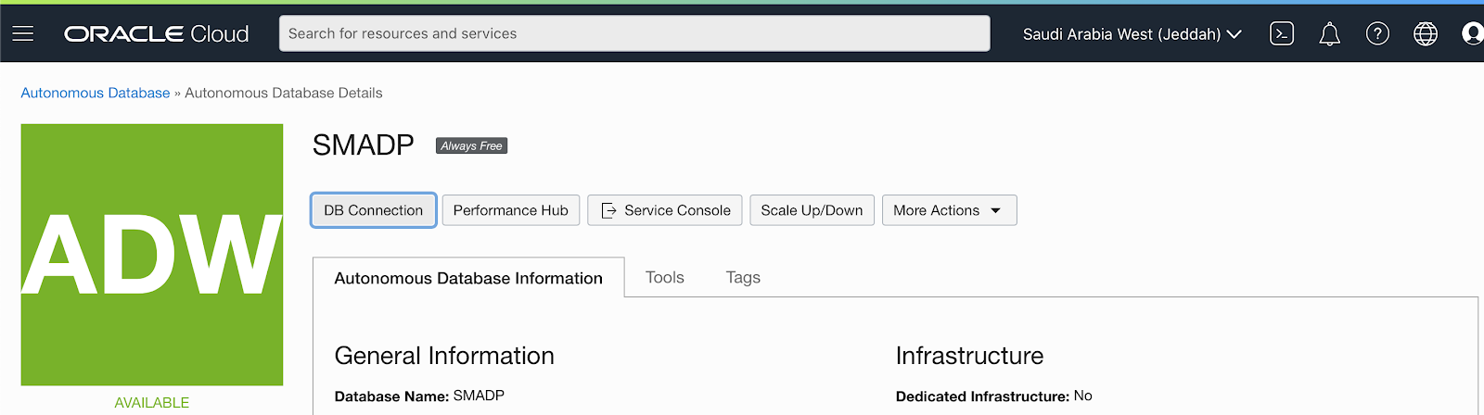Open Cloud Shell developer tools icon

pyautogui.click(x=1282, y=34)
